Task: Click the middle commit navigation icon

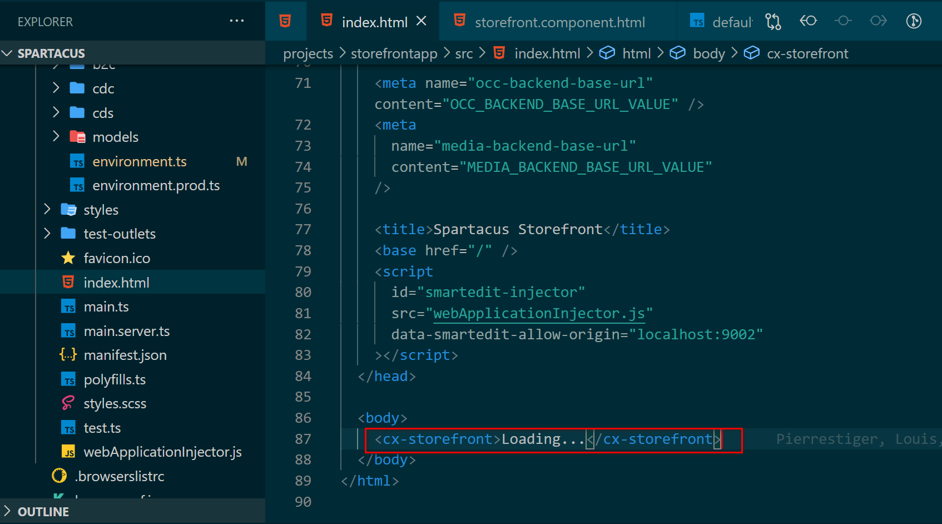Action: click(843, 21)
